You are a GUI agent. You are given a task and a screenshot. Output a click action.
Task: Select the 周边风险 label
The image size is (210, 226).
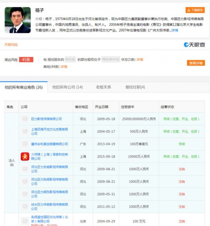(11, 60)
